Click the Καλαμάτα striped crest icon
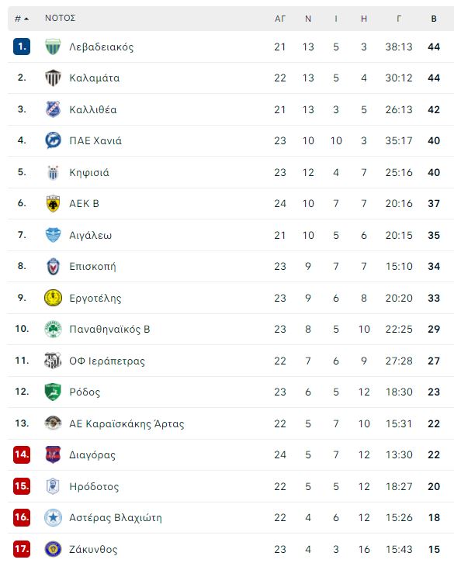 click(53, 78)
